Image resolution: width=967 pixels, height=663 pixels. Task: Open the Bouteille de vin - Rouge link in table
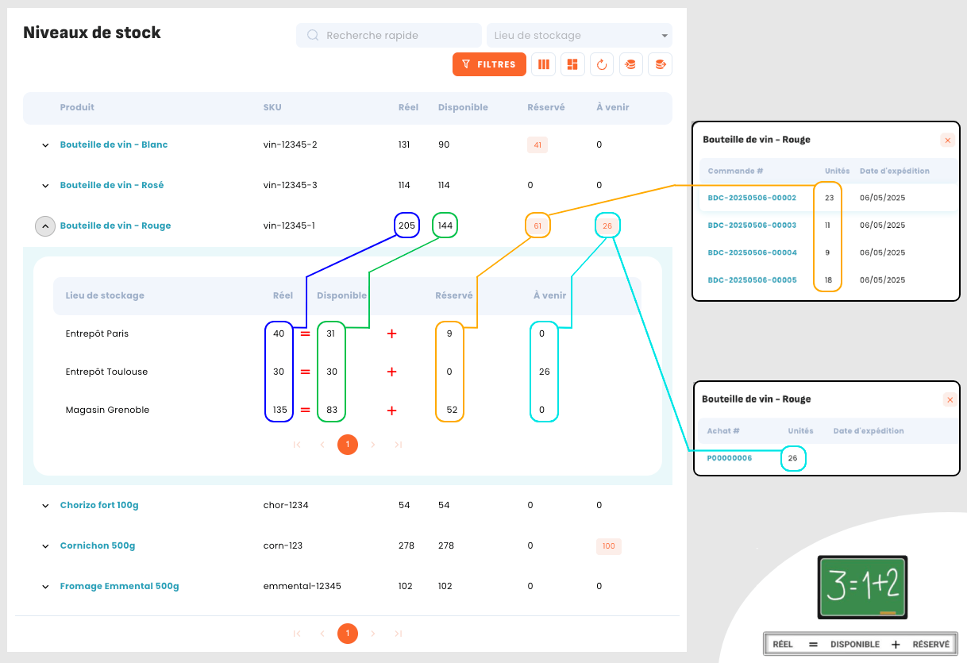coord(115,225)
